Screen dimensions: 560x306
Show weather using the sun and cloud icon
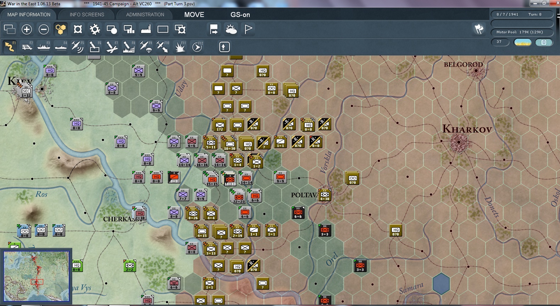(231, 29)
